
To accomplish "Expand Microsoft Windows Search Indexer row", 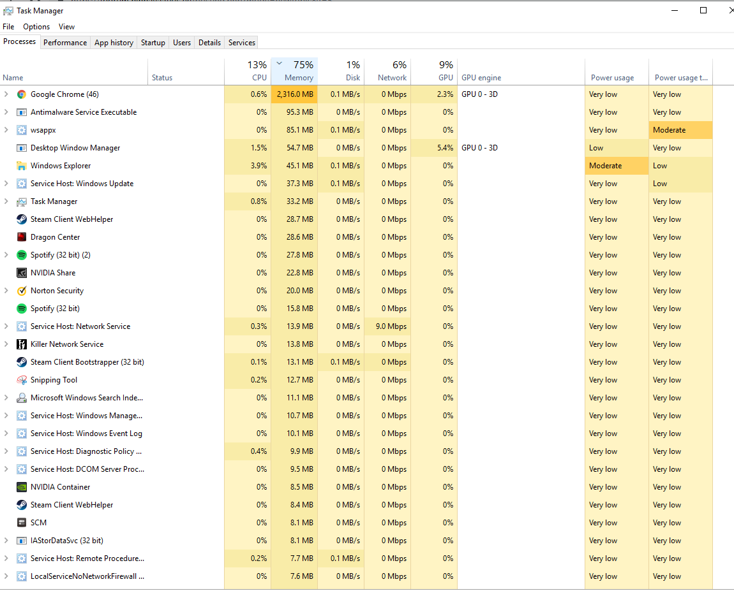I will pos(6,397).
